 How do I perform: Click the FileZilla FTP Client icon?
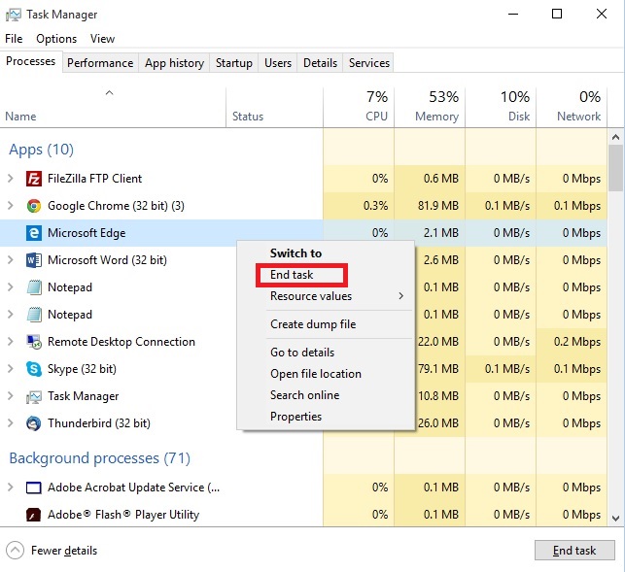(x=34, y=179)
